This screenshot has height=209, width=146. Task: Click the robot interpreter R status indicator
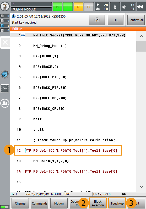point(78,7)
